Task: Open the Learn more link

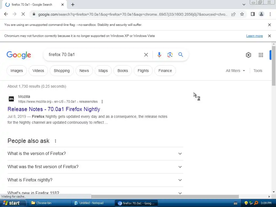Action: coord(254,36)
